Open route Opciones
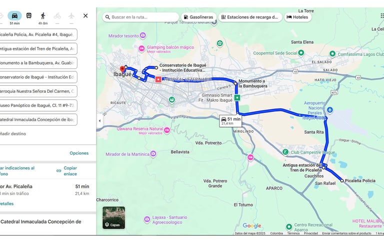Image resolution: width=384 pixels, height=243 pixels. coord(79,153)
